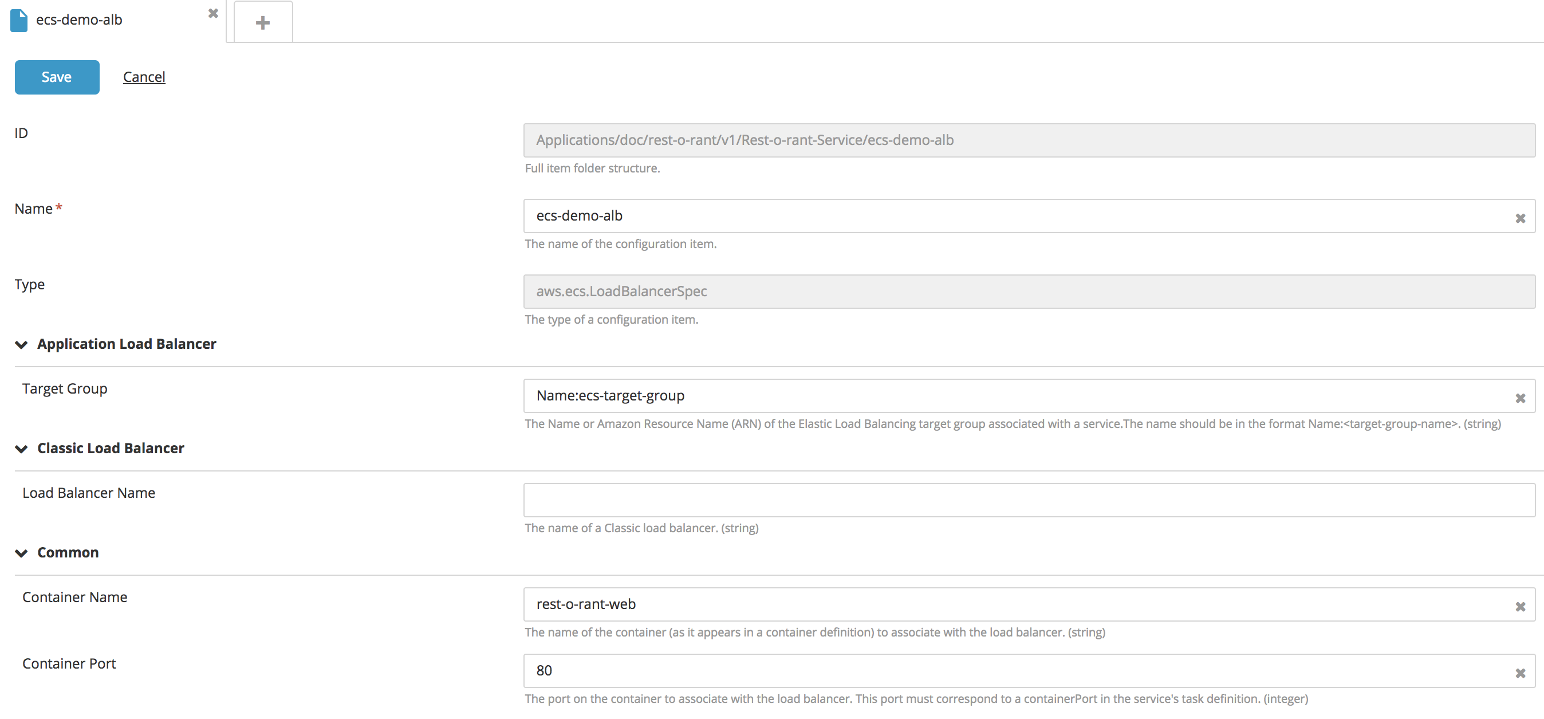Collapse the Common section
This screenshot has height=719, width=1544.
click(22, 553)
